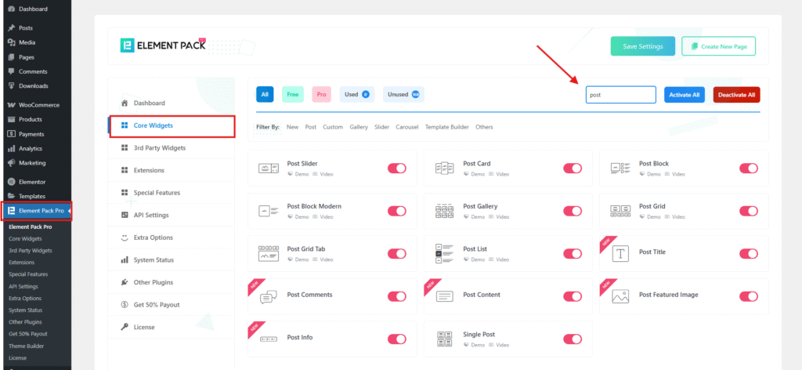Select the All filter tab
This screenshot has height=370, width=802.
265,94
